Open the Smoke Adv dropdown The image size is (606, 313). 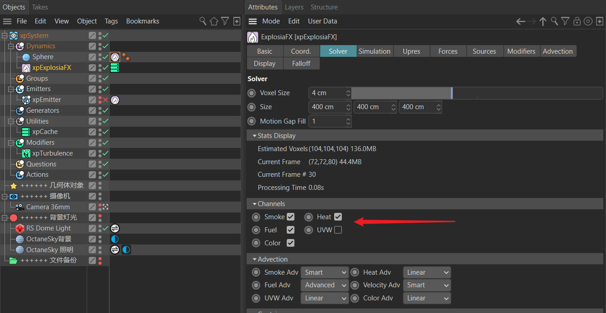click(325, 272)
